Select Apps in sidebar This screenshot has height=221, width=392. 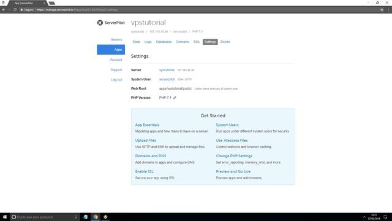(x=111, y=50)
